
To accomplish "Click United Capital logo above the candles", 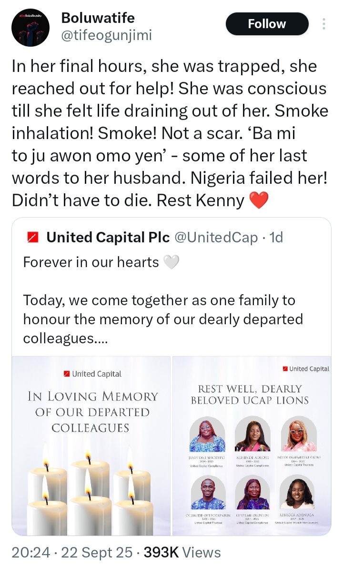I will click(92, 374).
